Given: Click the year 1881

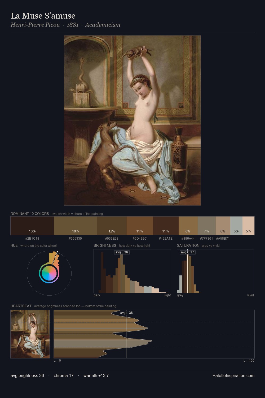Looking at the screenshot, I should (72, 25).
